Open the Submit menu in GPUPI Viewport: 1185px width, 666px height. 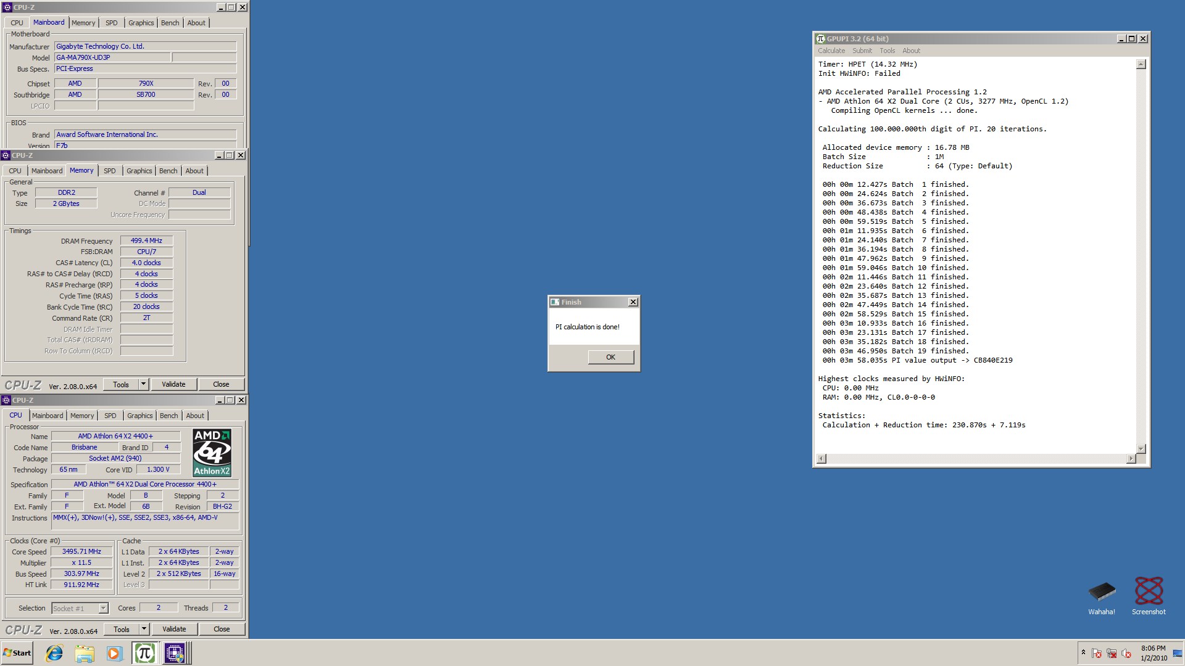click(x=862, y=51)
